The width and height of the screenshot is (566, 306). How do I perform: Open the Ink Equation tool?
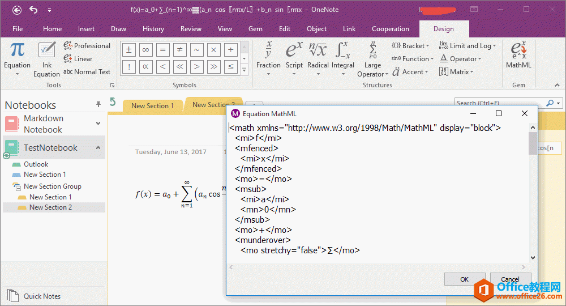46,59
